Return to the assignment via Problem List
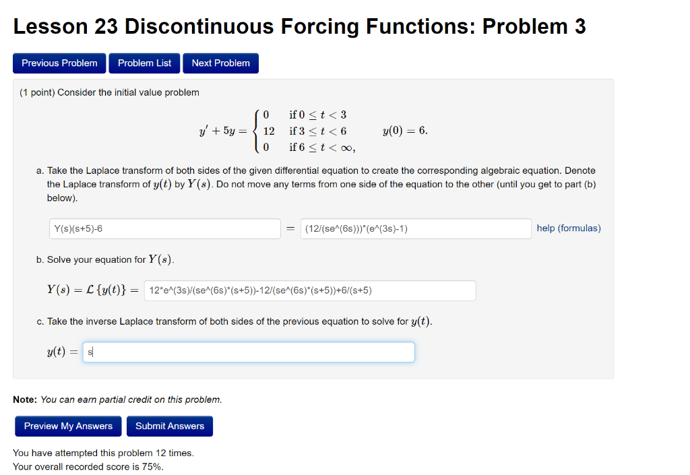690x475 pixels. point(144,63)
